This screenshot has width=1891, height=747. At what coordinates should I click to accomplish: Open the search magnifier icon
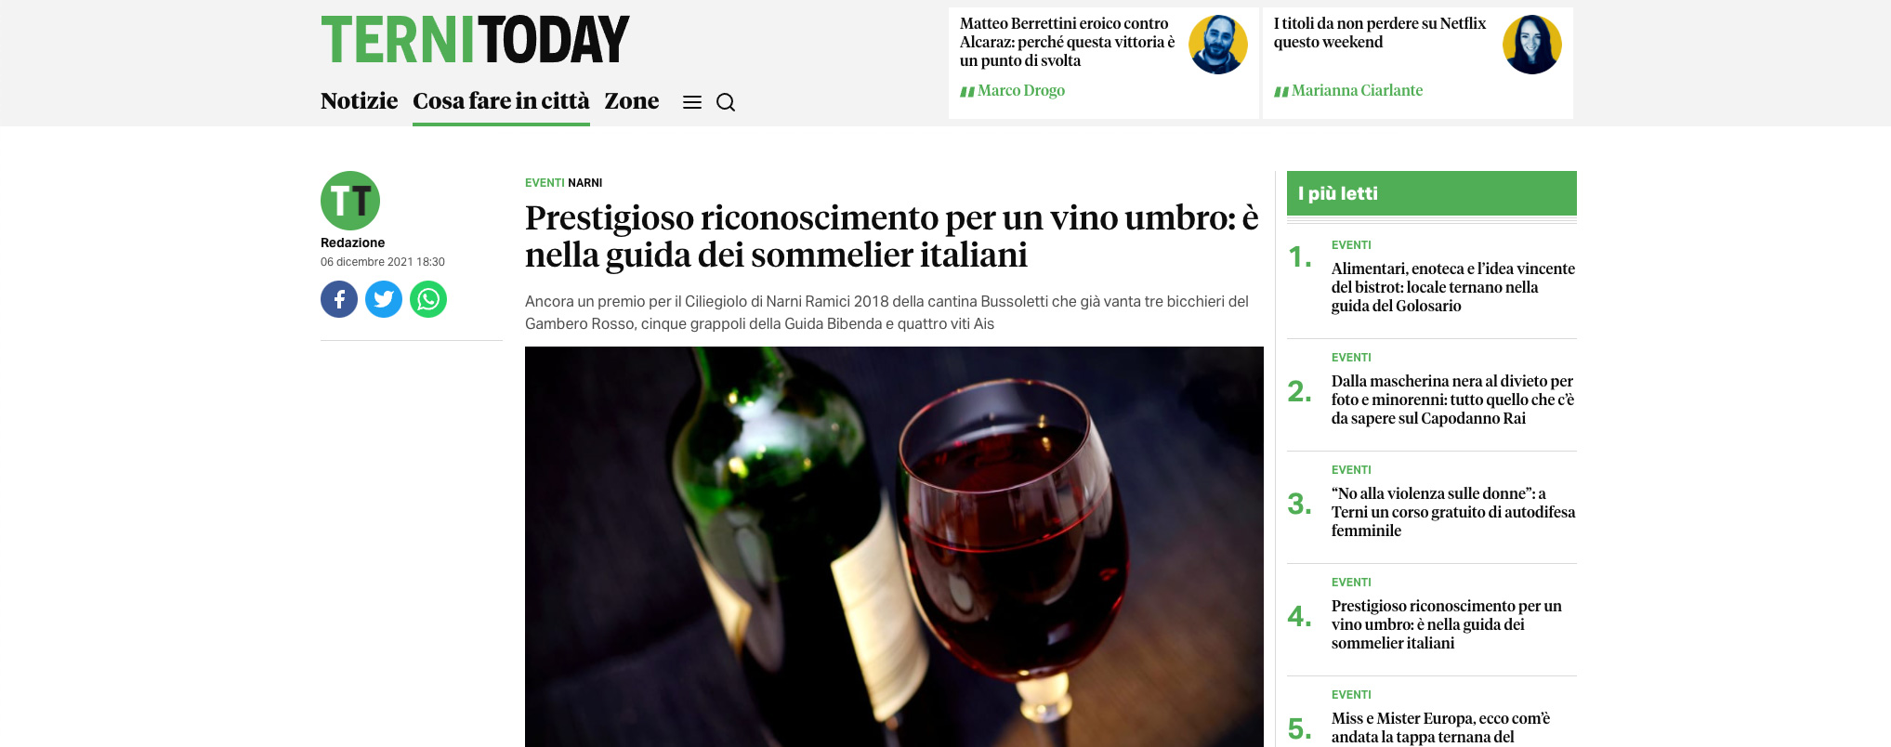tap(726, 102)
